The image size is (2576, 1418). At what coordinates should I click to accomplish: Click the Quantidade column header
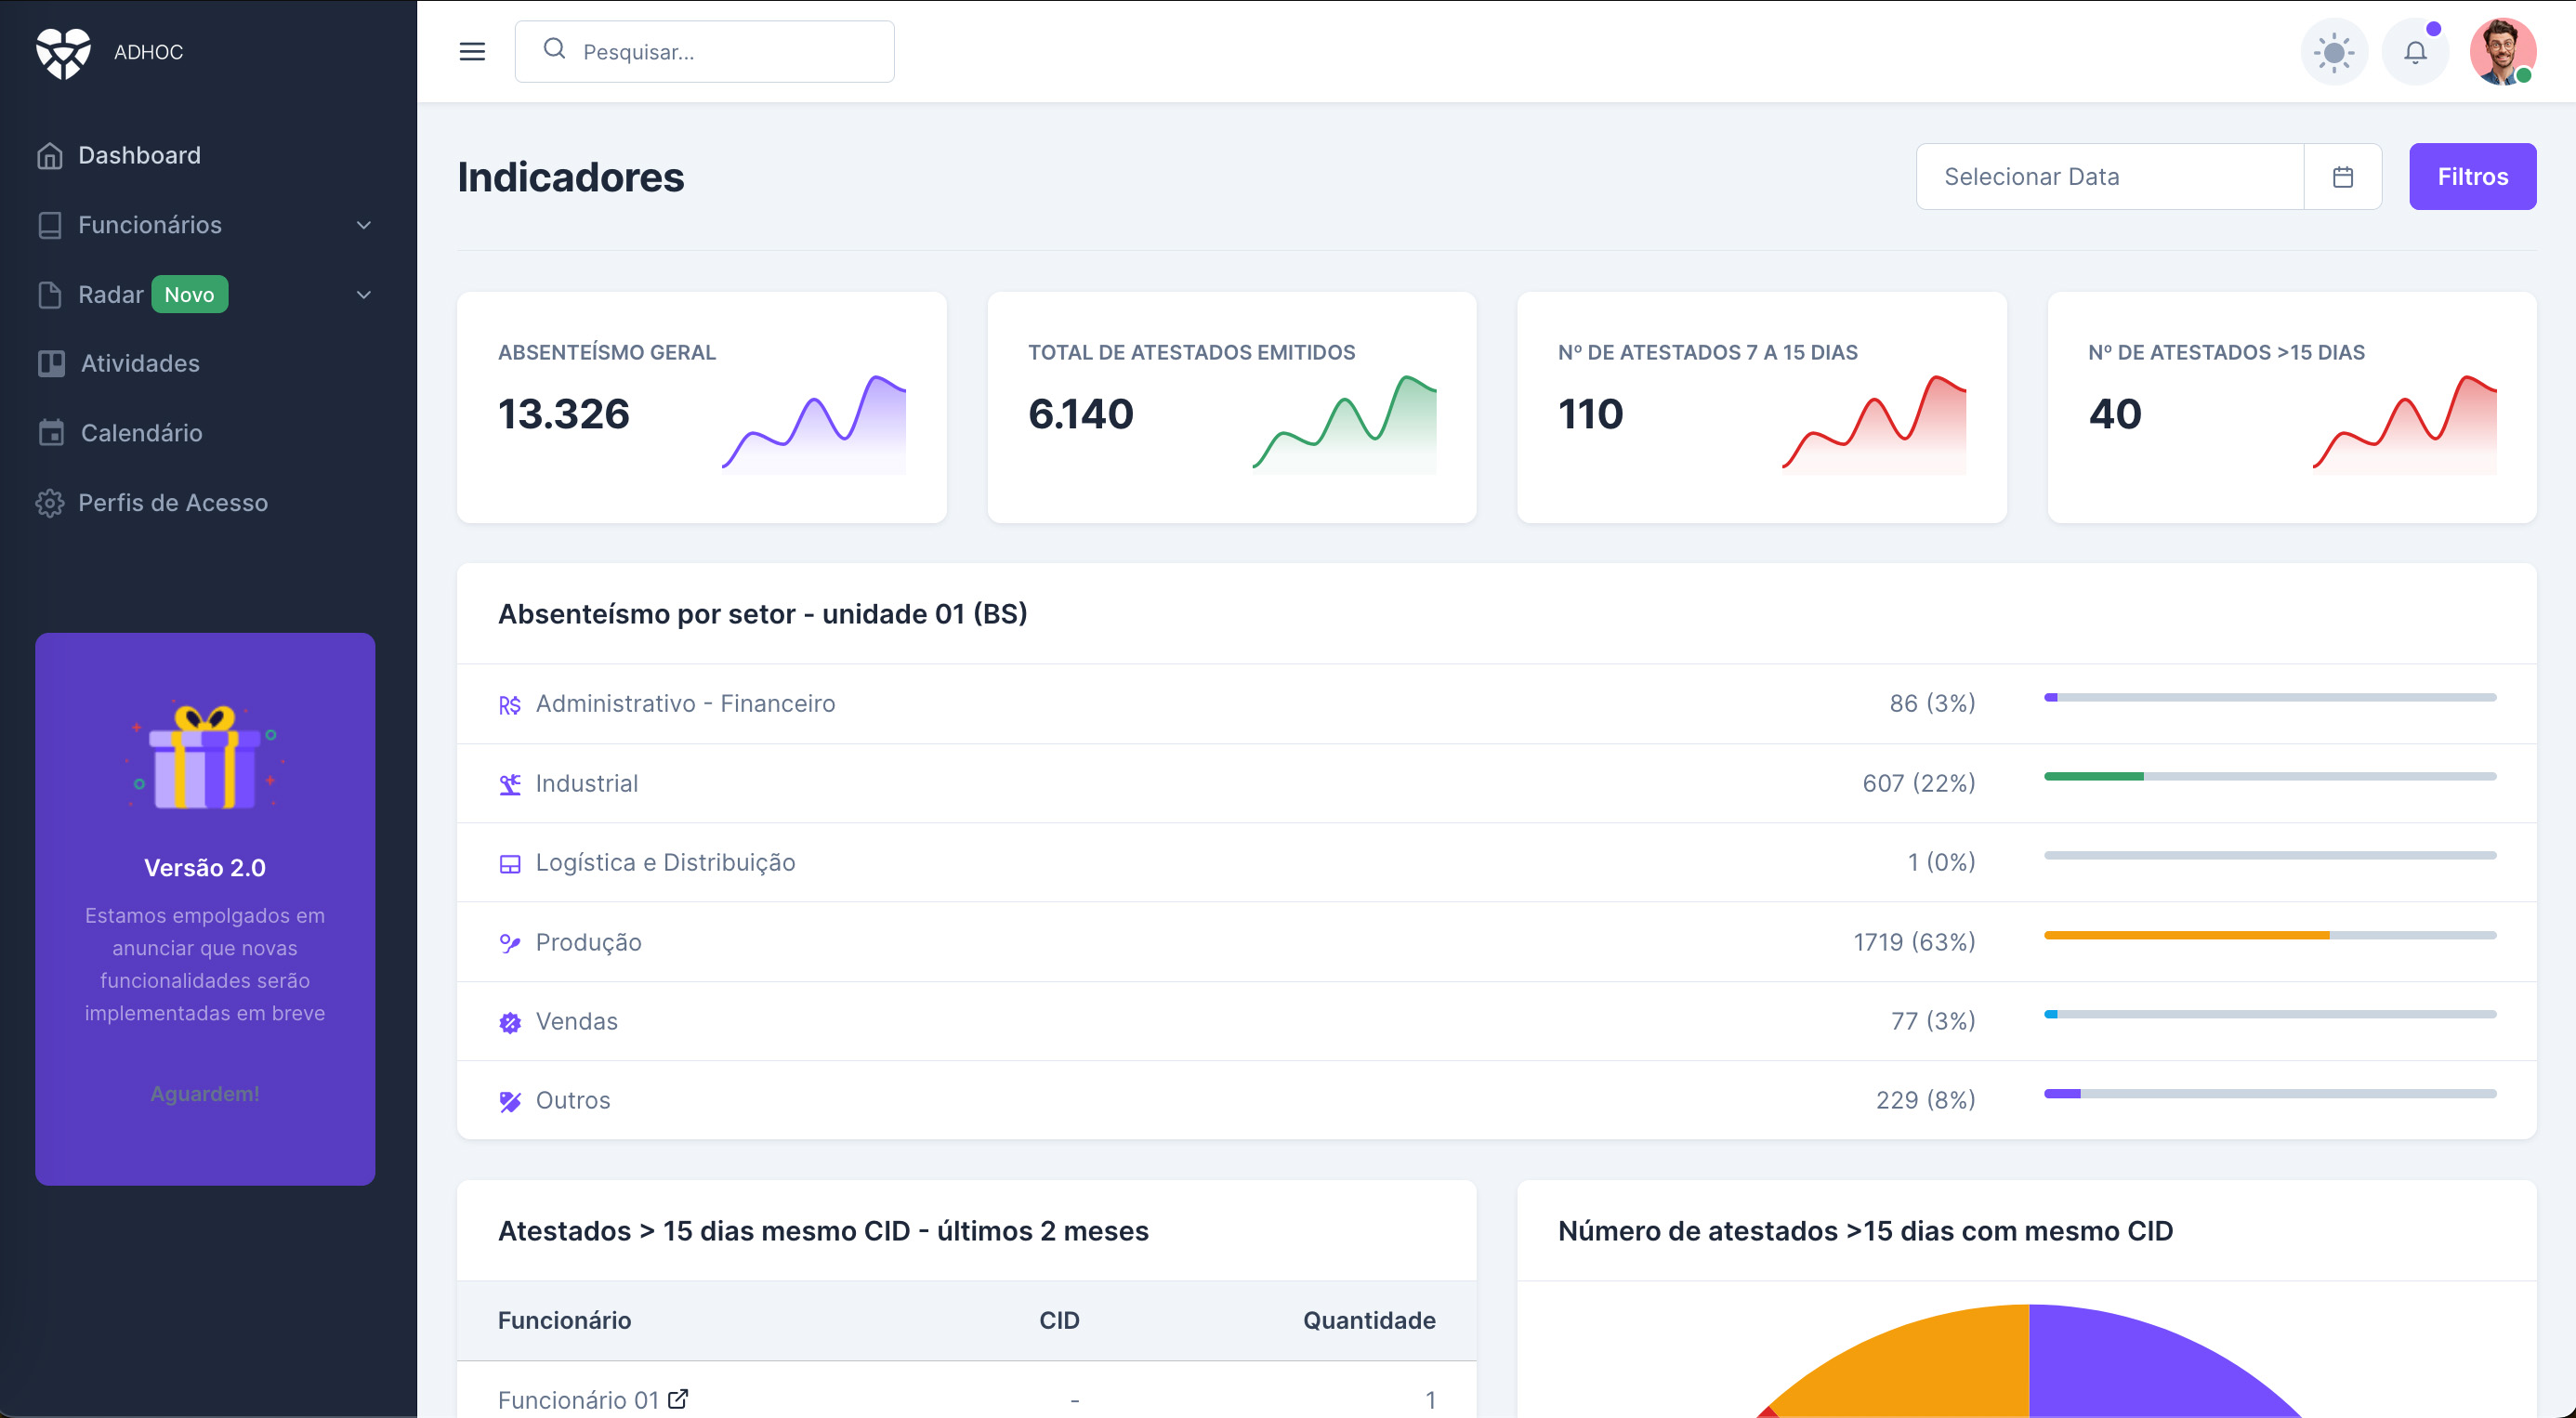[1369, 1320]
